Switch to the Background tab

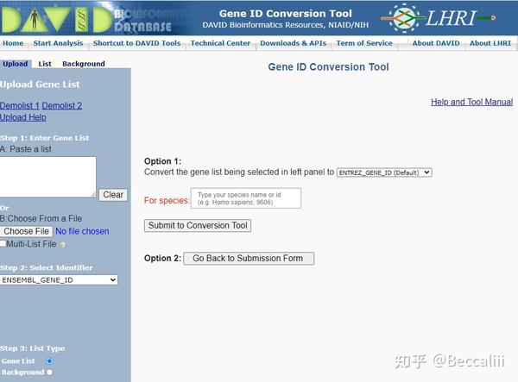pos(84,64)
